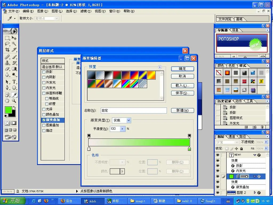Open layers panel 不透明度 arrow
The height and width of the screenshot is (205, 273).
click(266, 142)
